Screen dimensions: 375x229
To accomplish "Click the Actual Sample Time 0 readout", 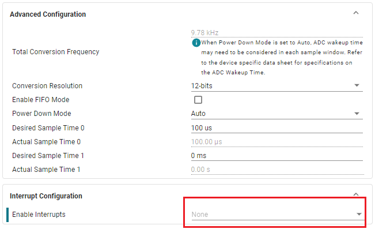I will [x=276, y=142].
